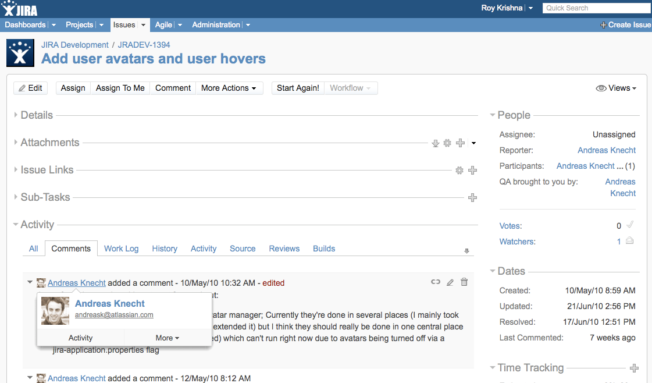Switch to the Builds tab
652x383 pixels.
pyautogui.click(x=324, y=249)
